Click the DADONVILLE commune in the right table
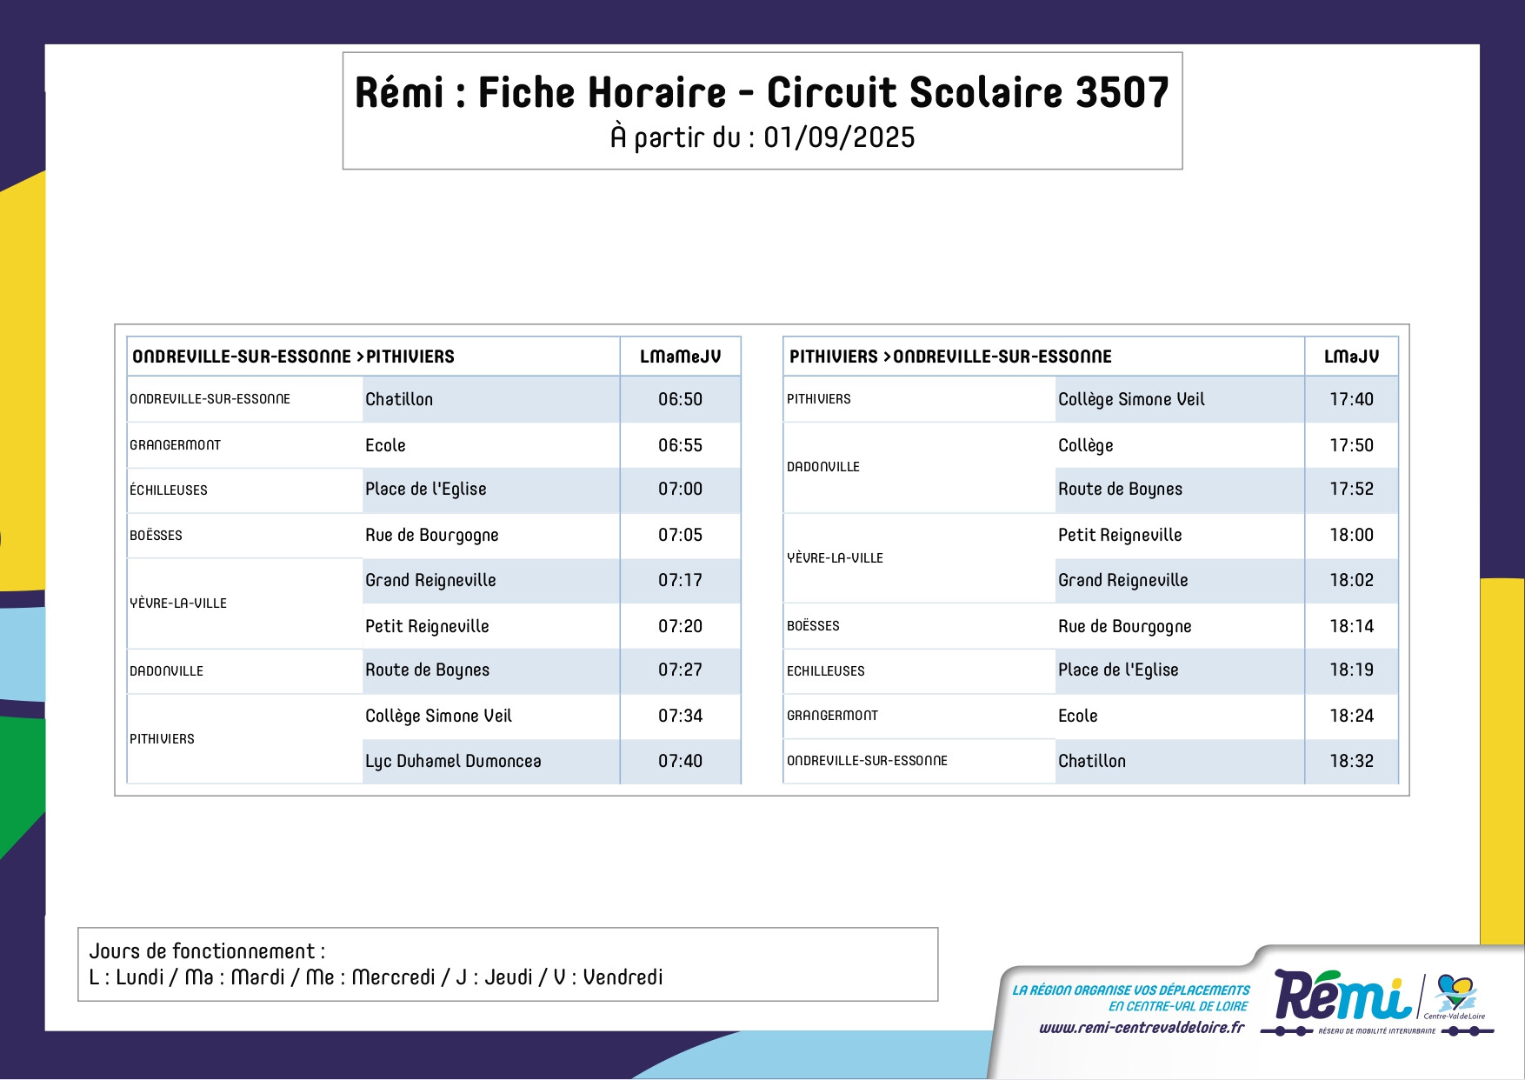Image resolution: width=1525 pixels, height=1080 pixels. point(823,467)
